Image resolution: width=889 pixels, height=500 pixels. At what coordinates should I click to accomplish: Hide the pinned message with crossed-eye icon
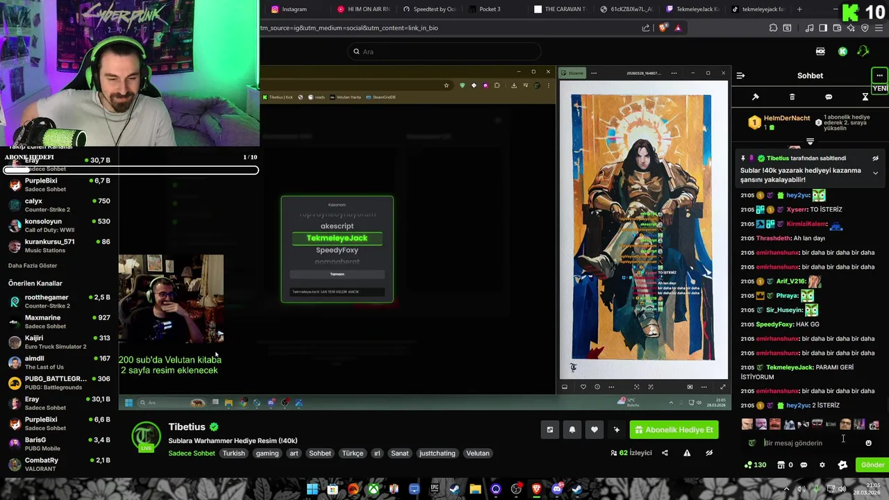point(875,158)
